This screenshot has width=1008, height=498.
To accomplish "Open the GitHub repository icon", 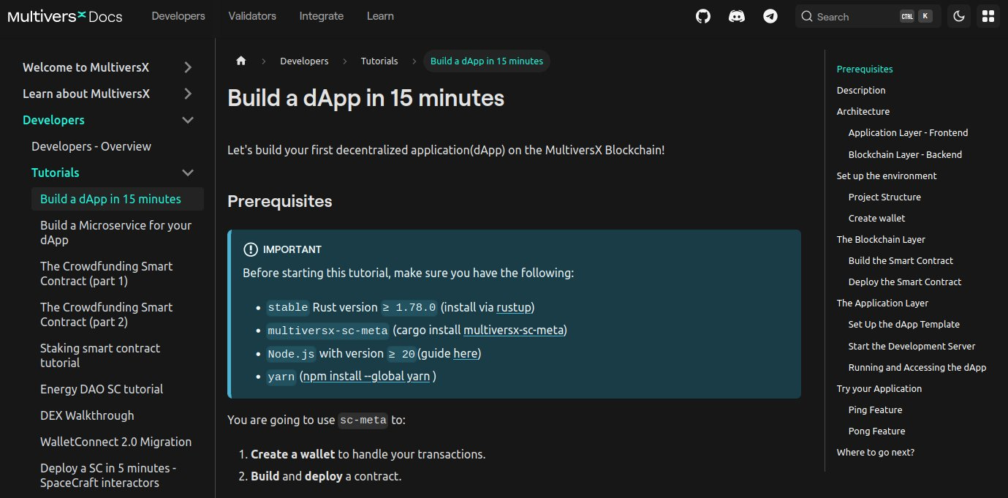I will coord(703,16).
